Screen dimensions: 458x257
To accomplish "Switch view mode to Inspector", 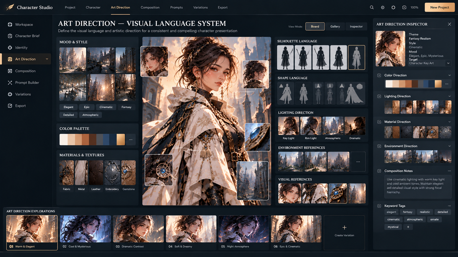I will 356,26.
